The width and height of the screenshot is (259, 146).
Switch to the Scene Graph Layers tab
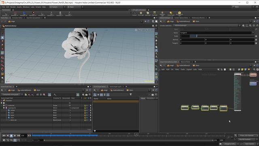(x=116, y=86)
